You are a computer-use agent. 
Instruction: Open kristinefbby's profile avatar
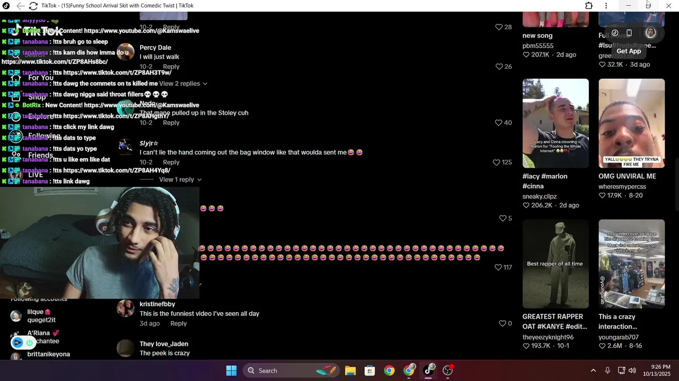(x=126, y=309)
